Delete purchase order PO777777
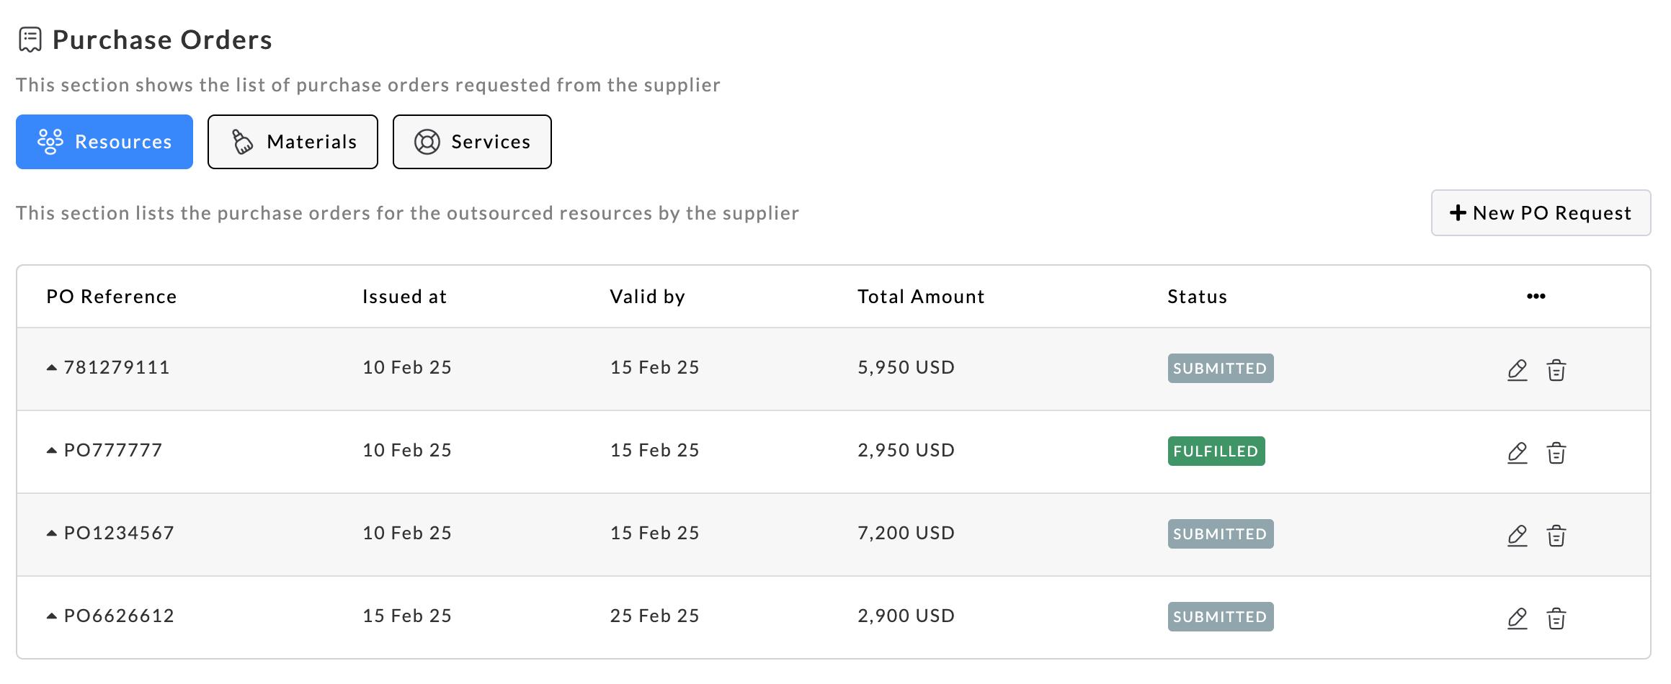 [x=1556, y=452]
